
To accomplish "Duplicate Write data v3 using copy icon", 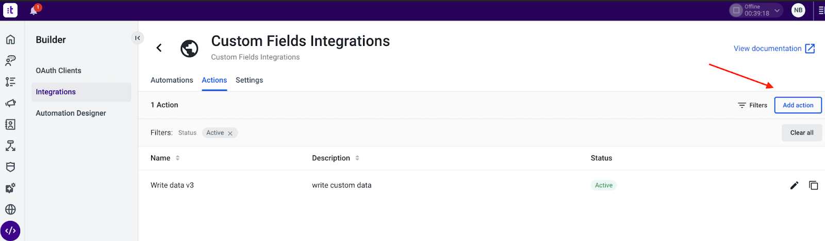I will click(x=814, y=185).
